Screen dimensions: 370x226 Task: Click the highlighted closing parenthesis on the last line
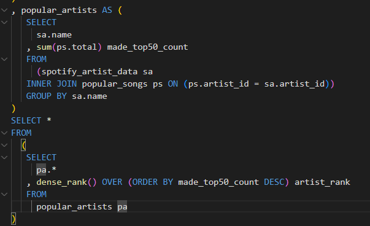tap(13, 219)
